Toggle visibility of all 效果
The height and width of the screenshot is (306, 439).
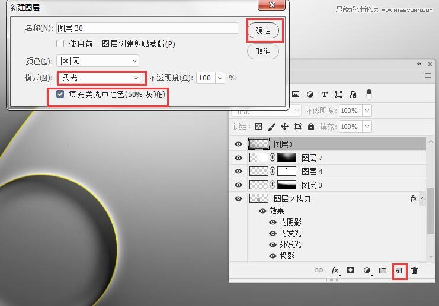(262, 211)
